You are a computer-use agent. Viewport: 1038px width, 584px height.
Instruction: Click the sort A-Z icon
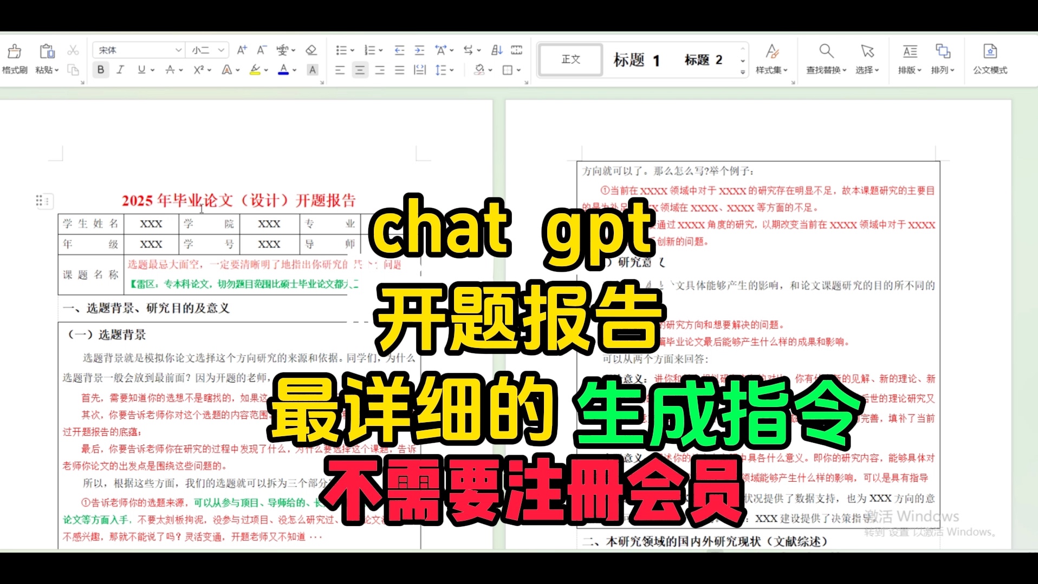coord(497,50)
